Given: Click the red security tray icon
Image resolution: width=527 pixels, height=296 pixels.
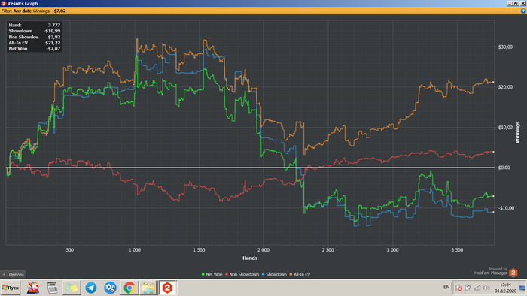Looking at the screenshot, I should click(458, 288).
